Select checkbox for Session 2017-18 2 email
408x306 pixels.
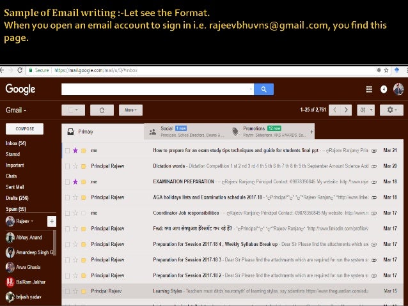tap(67, 275)
